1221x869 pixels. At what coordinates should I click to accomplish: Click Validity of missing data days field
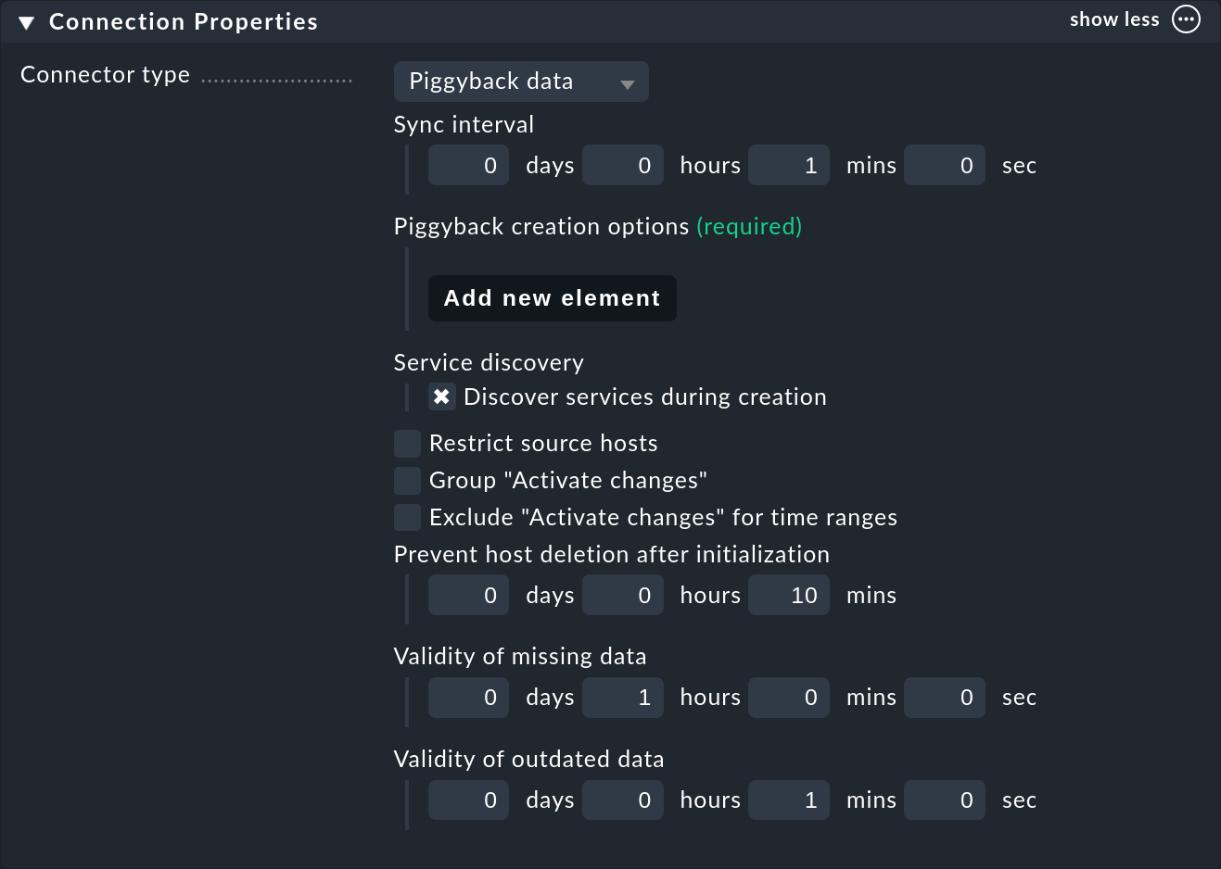click(468, 697)
